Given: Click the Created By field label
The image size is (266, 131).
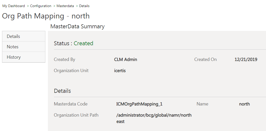Looking at the screenshot, I should coord(64,60).
